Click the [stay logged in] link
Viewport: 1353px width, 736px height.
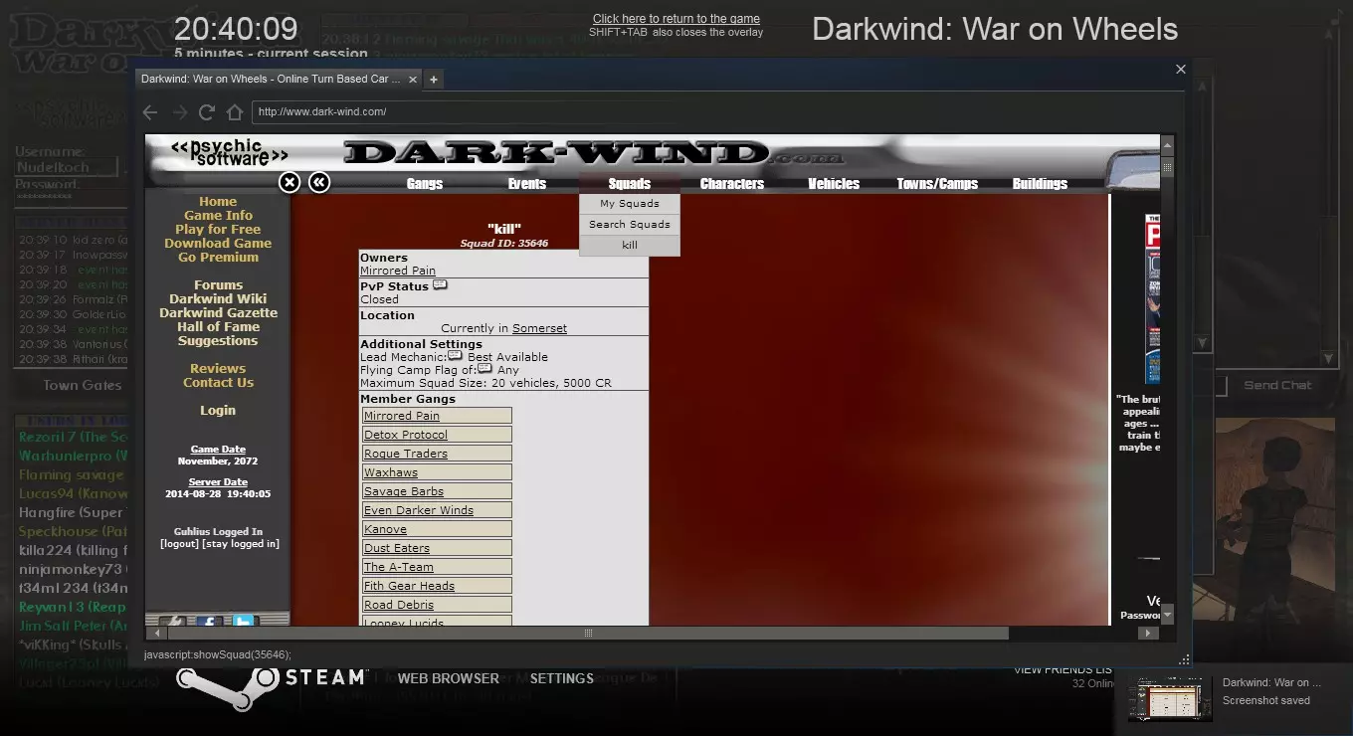tap(241, 544)
